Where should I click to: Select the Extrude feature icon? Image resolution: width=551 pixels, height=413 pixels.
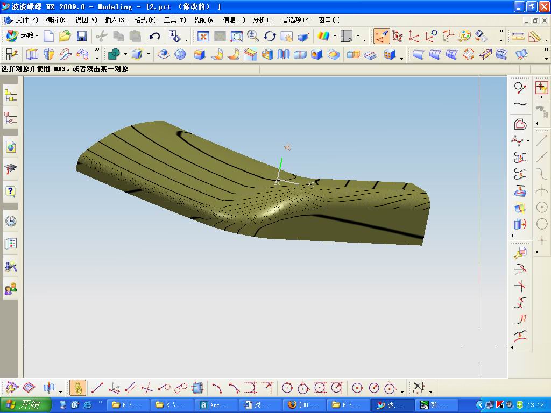coord(32,54)
